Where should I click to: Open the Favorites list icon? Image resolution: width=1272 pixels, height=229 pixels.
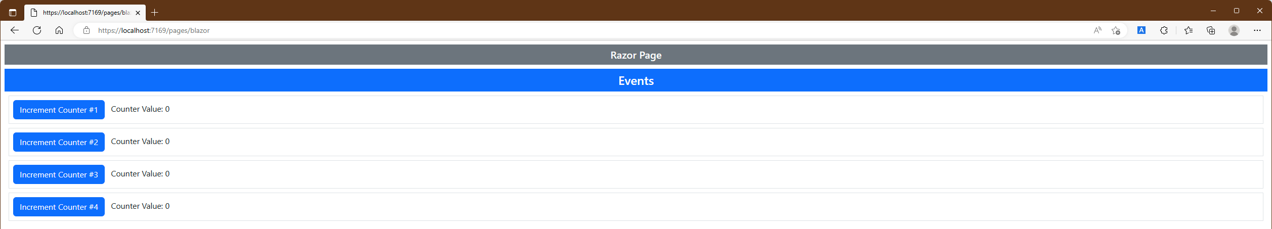tap(1189, 30)
